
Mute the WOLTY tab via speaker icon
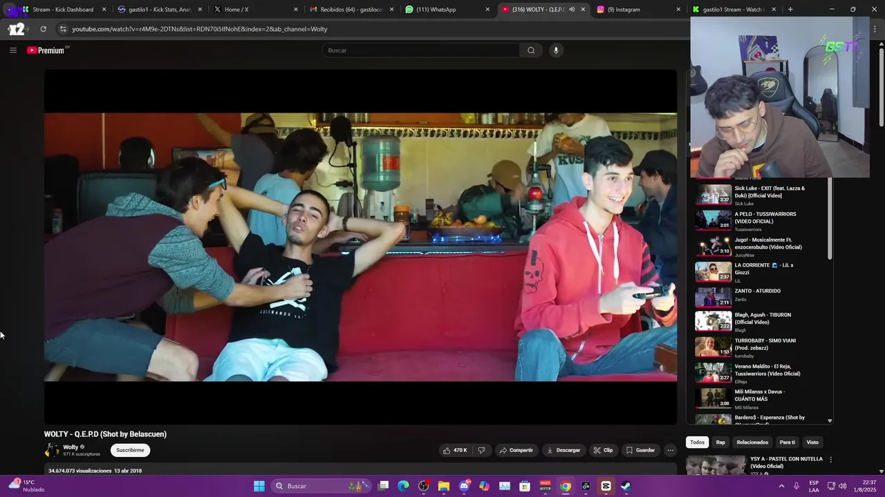pyautogui.click(x=572, y=10)
